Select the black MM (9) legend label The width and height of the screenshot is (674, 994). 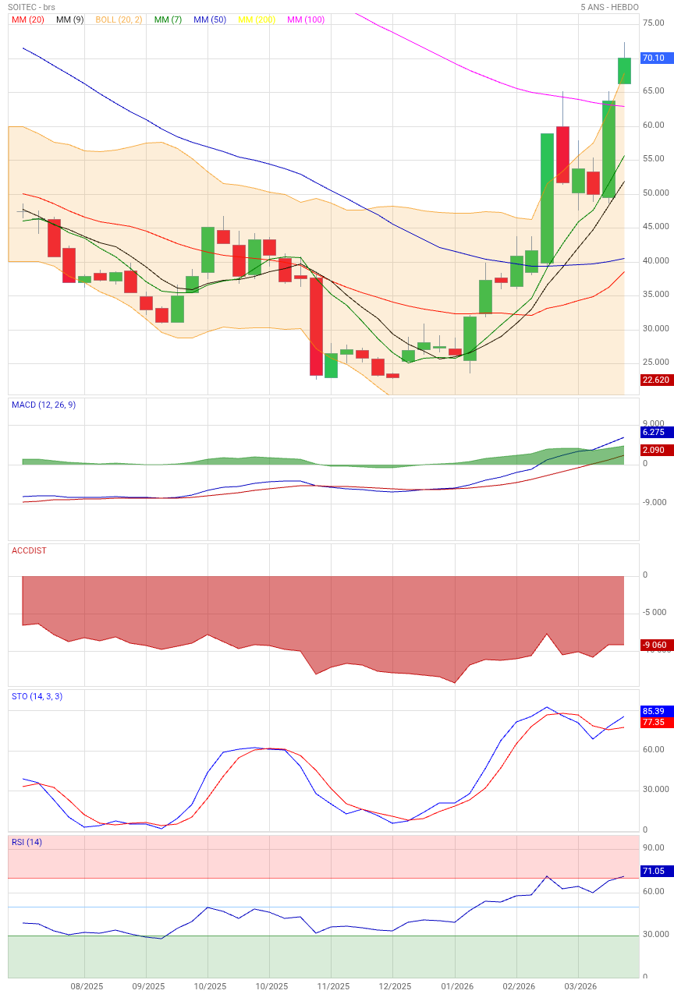[70, 19]
